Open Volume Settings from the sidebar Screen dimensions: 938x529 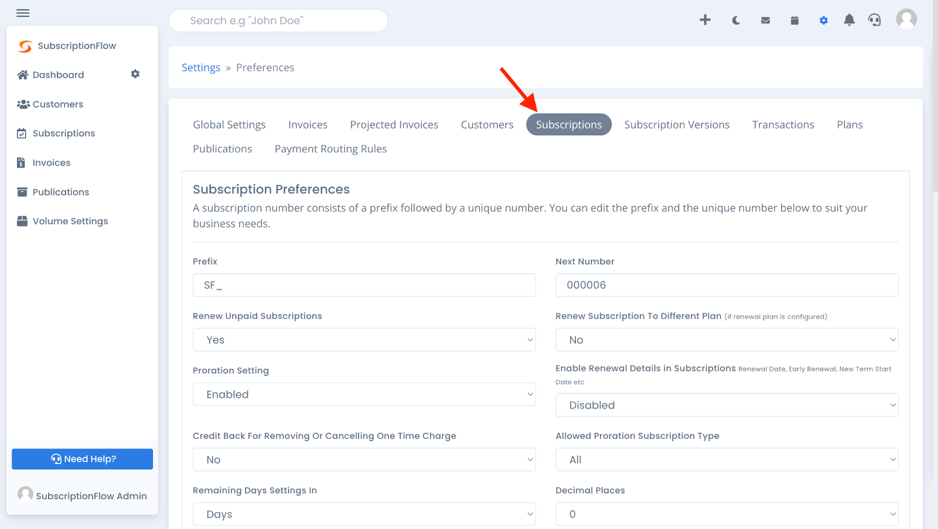(x=70, y=221)
